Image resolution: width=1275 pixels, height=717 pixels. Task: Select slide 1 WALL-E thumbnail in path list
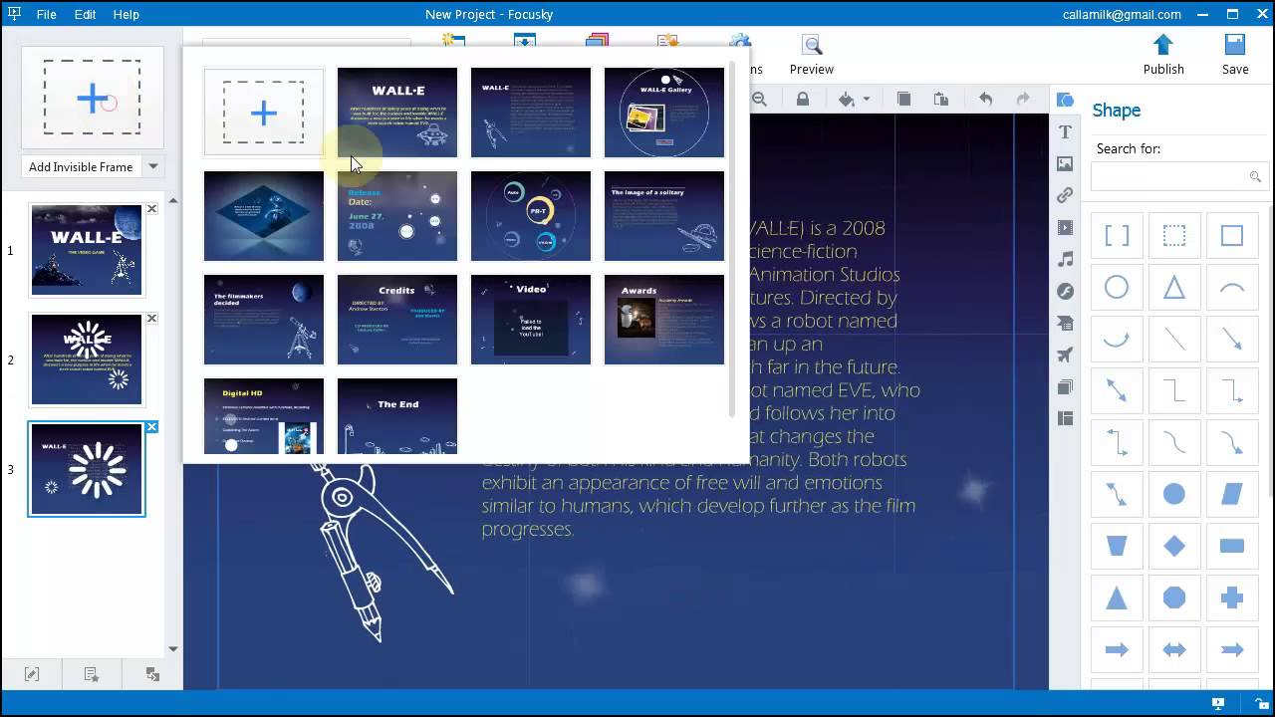(87, 250)
